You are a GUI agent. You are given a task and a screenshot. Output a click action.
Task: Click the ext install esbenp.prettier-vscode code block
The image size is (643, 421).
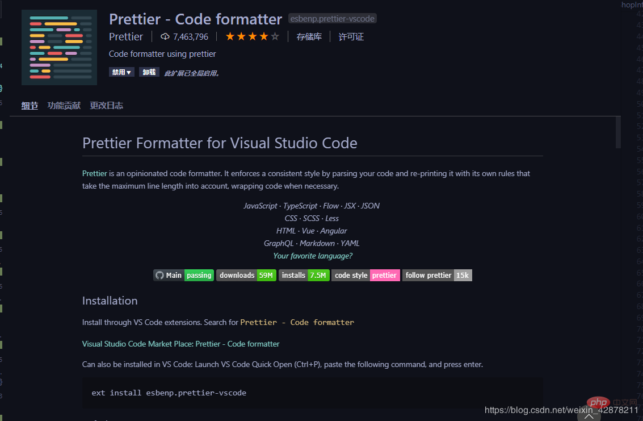point(313,393)
